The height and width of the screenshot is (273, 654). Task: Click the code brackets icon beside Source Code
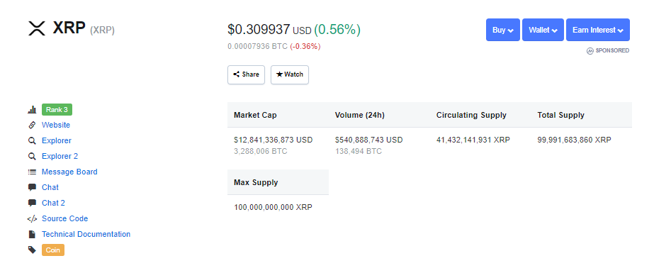[32, 218]
